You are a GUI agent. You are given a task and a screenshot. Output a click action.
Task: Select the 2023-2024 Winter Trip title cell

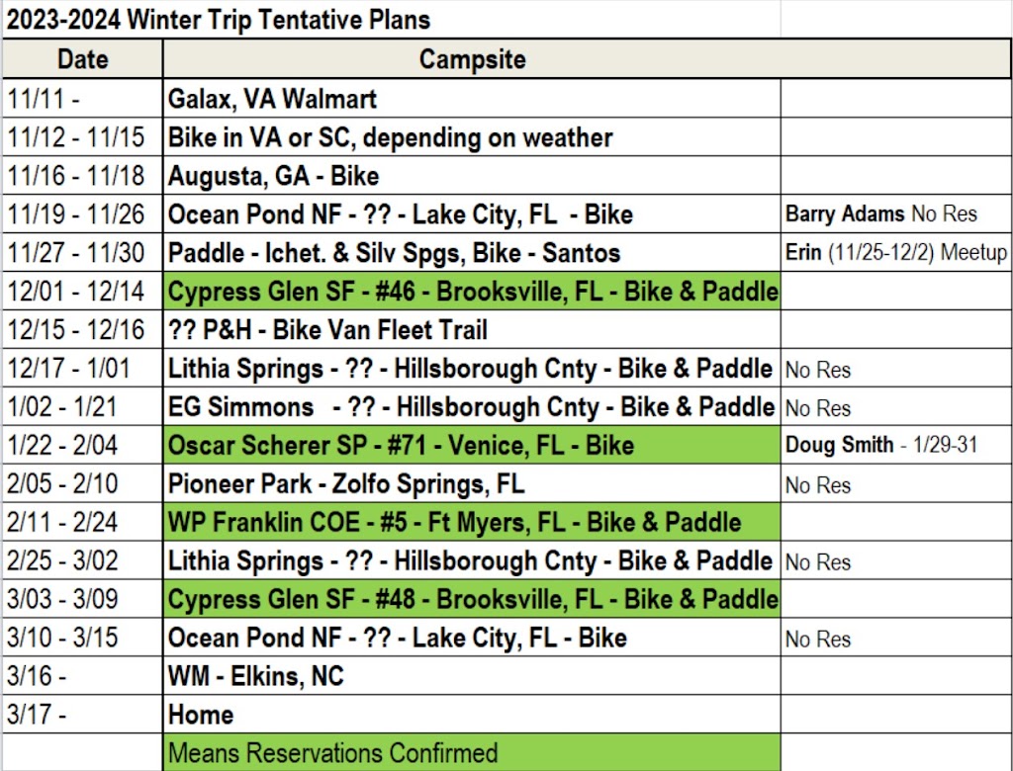coord(220,19)
